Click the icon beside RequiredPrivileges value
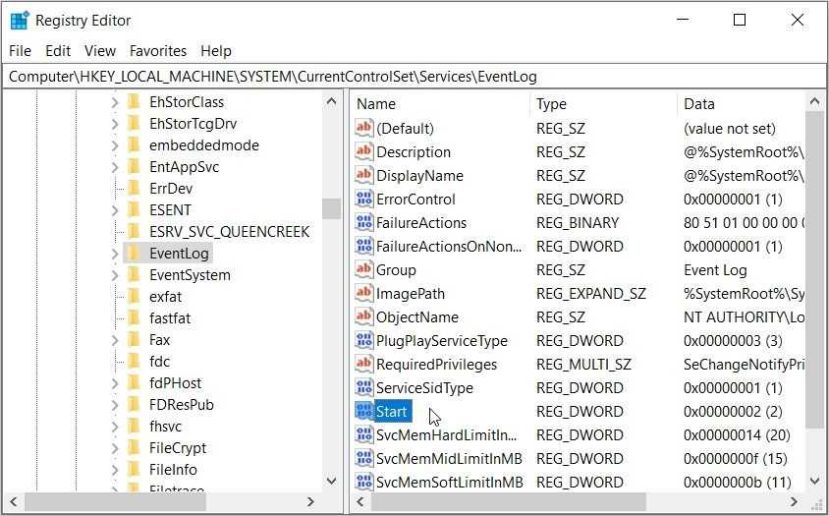Viewport: 829px width, 516px height. [363, 365]
